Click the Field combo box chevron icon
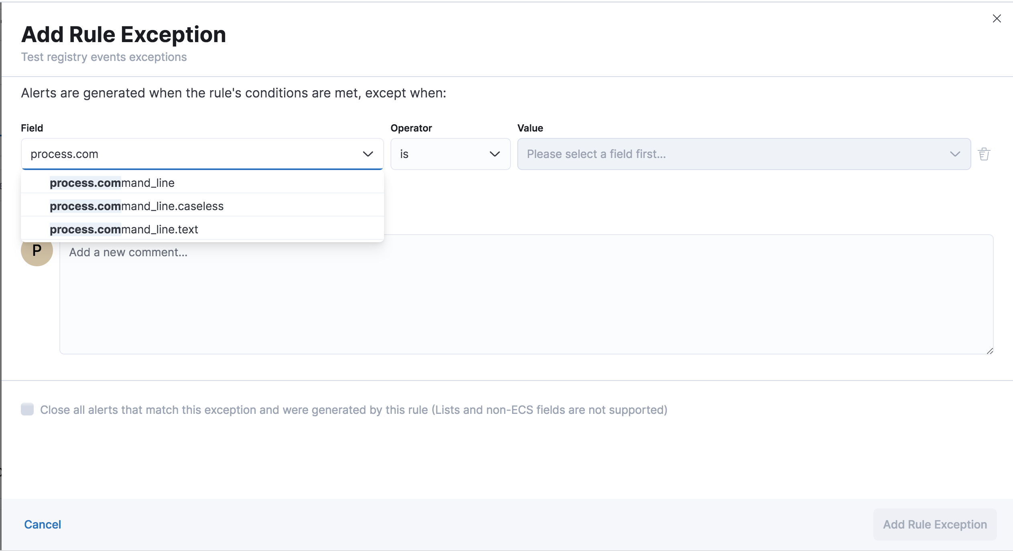This screenshot has height=551, width=1013. [368, 154]
